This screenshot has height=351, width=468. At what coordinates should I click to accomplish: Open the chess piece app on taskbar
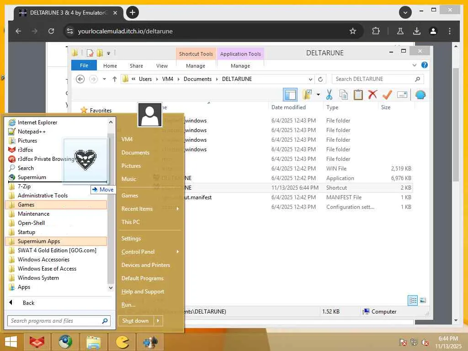(150, 342)
